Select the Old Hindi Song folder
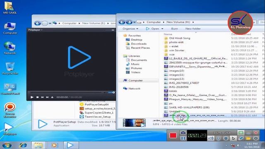Viewport: 265px width, 149px height. point(179,38)
